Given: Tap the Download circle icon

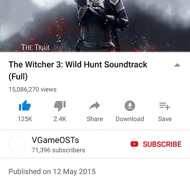Looking at the screenshot, I should [x=130, y=106].
